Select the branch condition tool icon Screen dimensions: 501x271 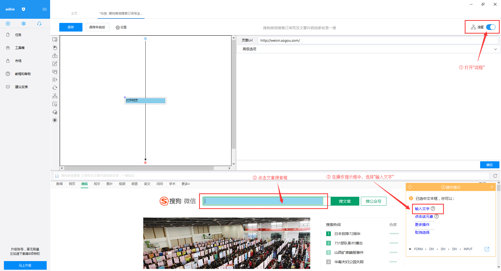click(55, 96)
